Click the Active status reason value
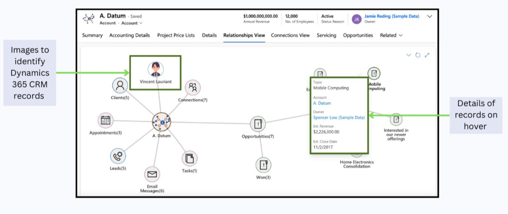The height and width of the screenshot is (214, 508). click(x=327, y=16)
